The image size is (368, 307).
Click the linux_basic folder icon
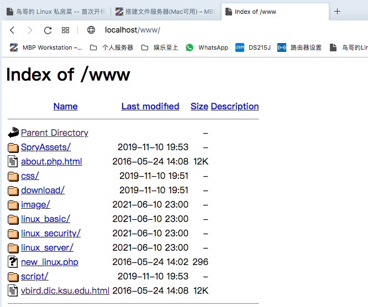coord(13,220)
